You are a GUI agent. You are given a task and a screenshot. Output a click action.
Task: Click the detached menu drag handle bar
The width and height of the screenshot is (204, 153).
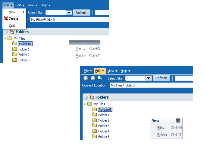(85, 42)
